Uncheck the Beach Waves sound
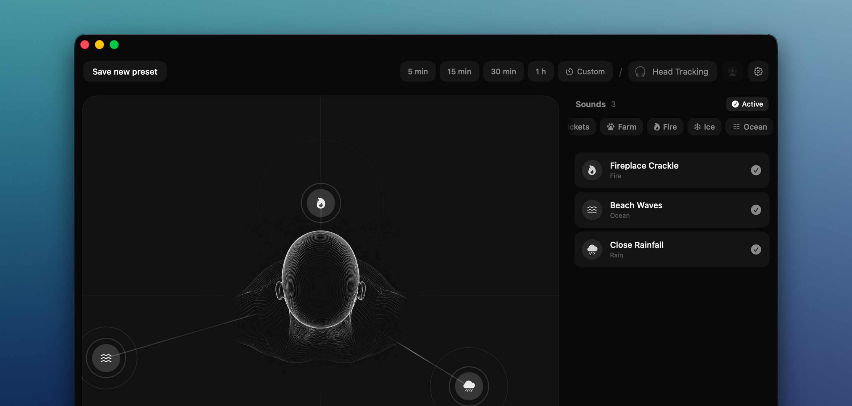The width and height of the screenshot is (852, 406). pyautogui.click(x=756, y=210)
